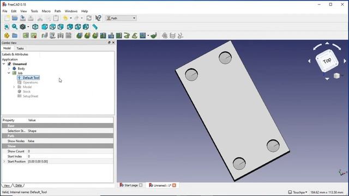Set the Left view with the cube icon
This screenshot has width=349, height=196.
pos(86,27)
